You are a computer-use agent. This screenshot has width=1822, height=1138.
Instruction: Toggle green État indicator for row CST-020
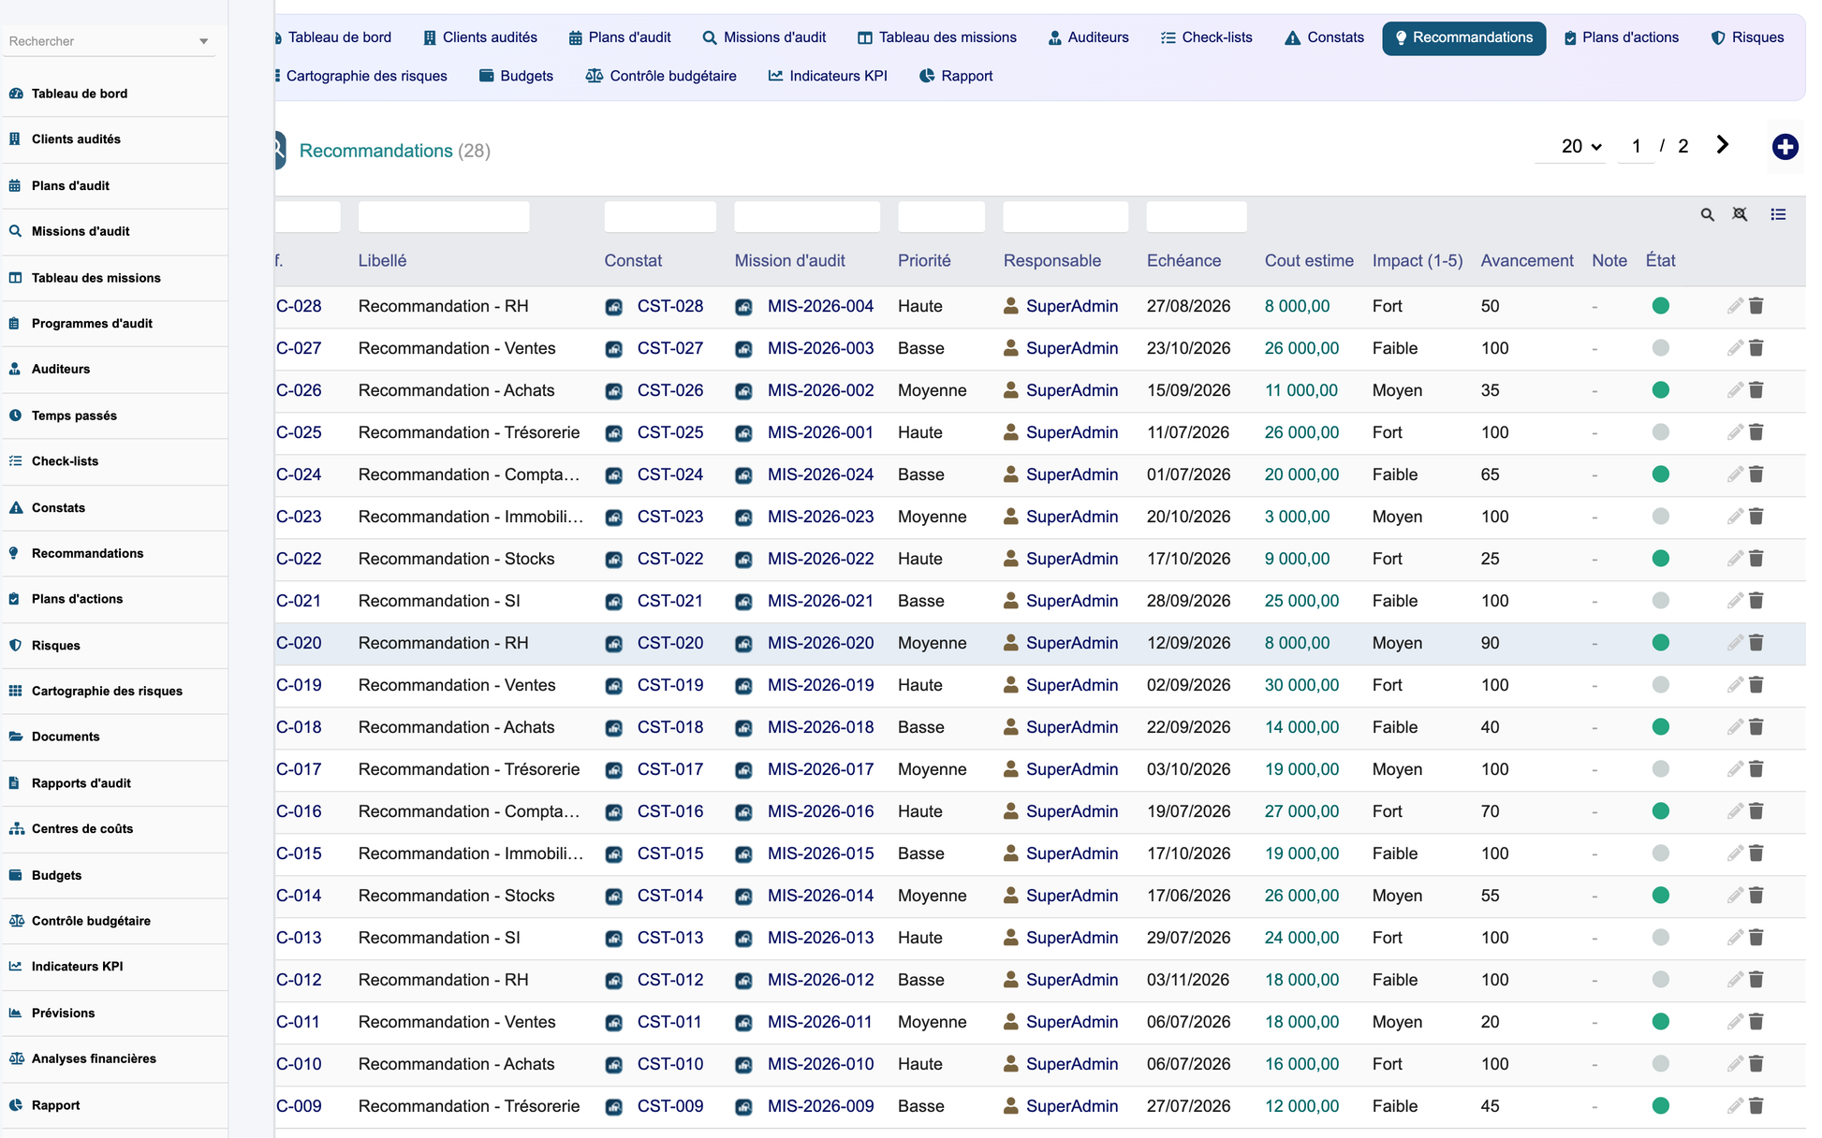[x=1660, y=643]
